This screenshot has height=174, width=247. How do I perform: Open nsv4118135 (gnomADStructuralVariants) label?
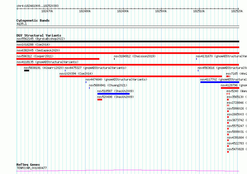click(x=47, y=62)
